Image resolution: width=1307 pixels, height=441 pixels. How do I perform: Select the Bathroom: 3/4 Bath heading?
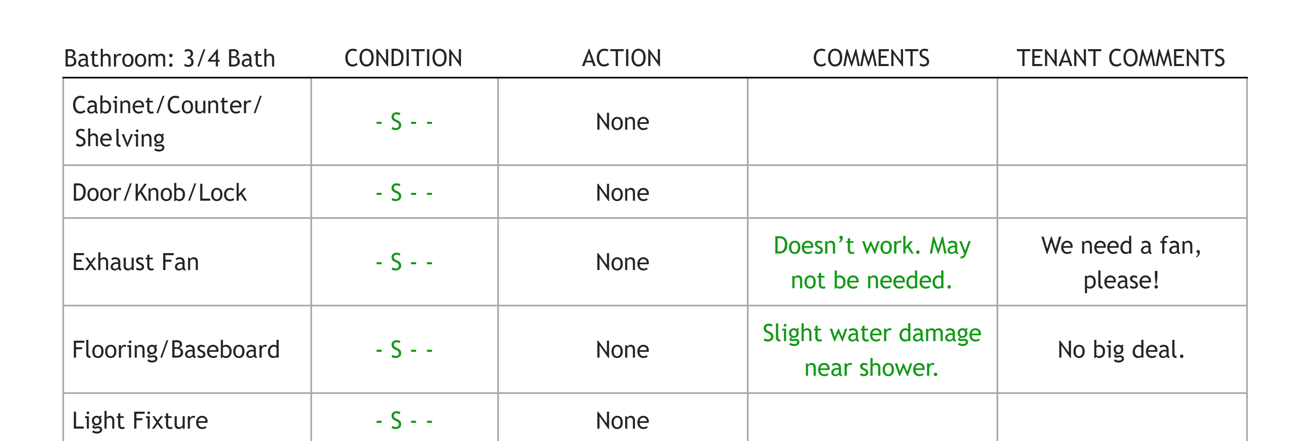tap(169, 59)
